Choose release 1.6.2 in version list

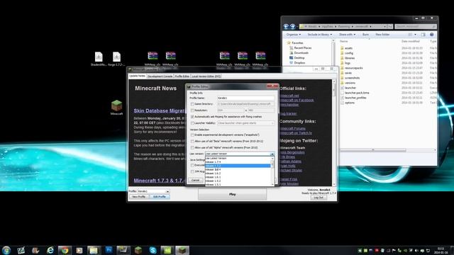[x=238, y=173]
